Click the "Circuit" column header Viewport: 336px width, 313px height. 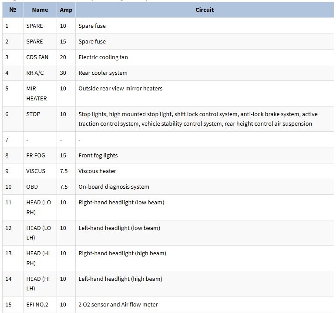(x=205, y=10)
